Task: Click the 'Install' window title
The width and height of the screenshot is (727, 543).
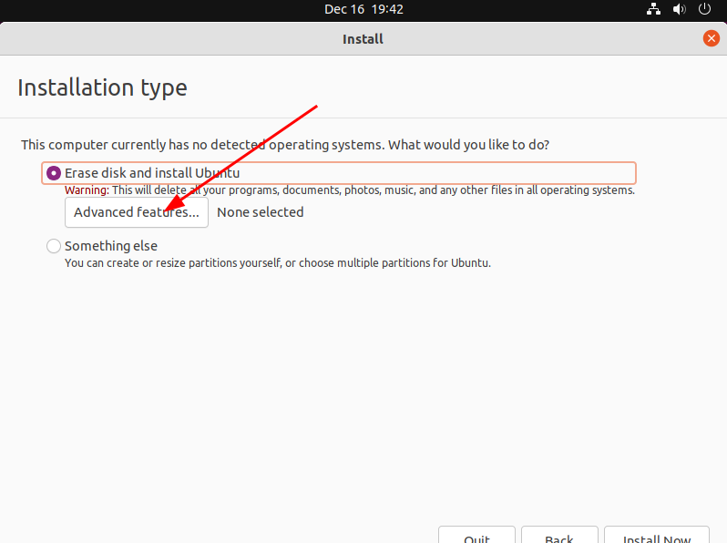Action: pyautogui.click(x=363, y=39)
